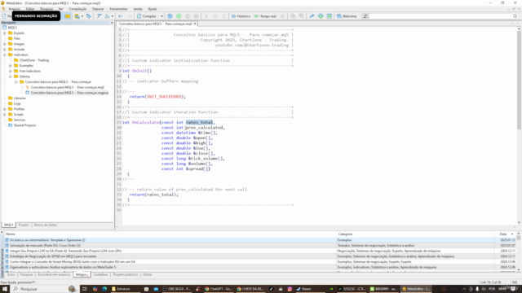
Task: Select the Services folder
Action: pos(20,120)
